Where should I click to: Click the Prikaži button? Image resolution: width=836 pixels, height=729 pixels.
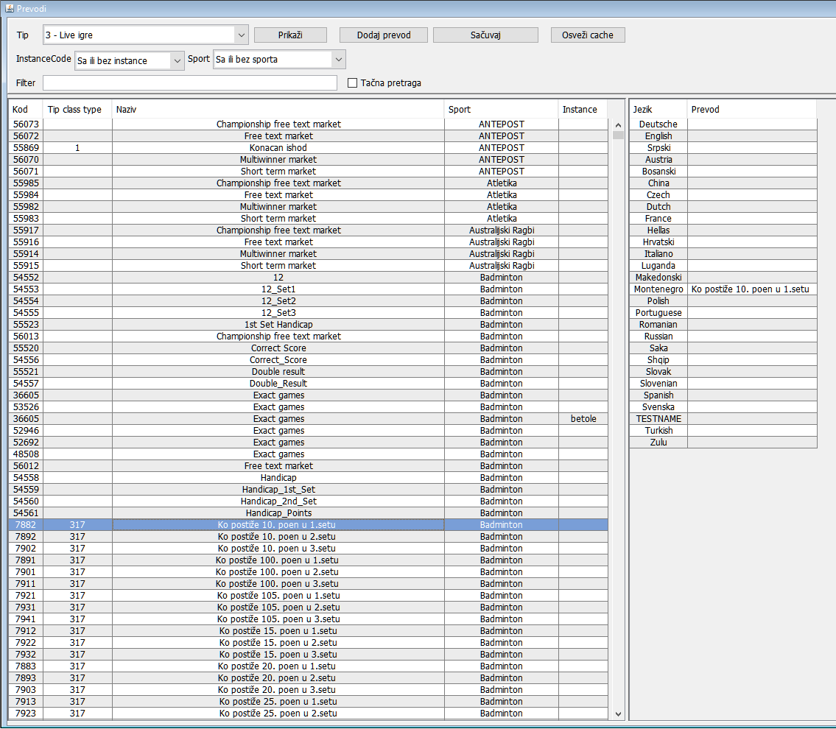(290, 35)
